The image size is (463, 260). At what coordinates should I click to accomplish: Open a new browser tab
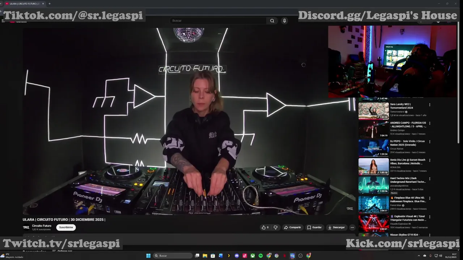50,4
